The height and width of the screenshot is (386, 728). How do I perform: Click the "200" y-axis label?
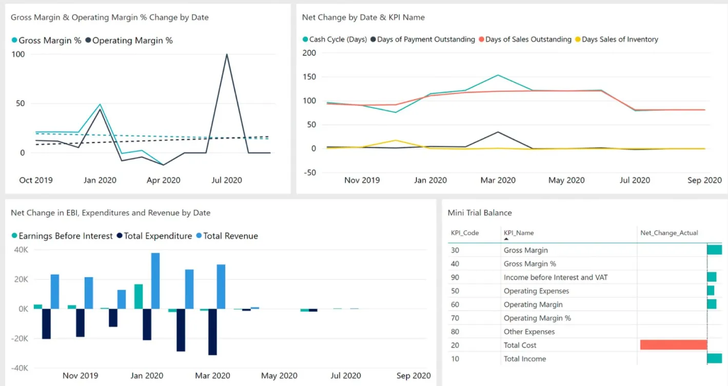pyautogui.click(x=309, y=52)
